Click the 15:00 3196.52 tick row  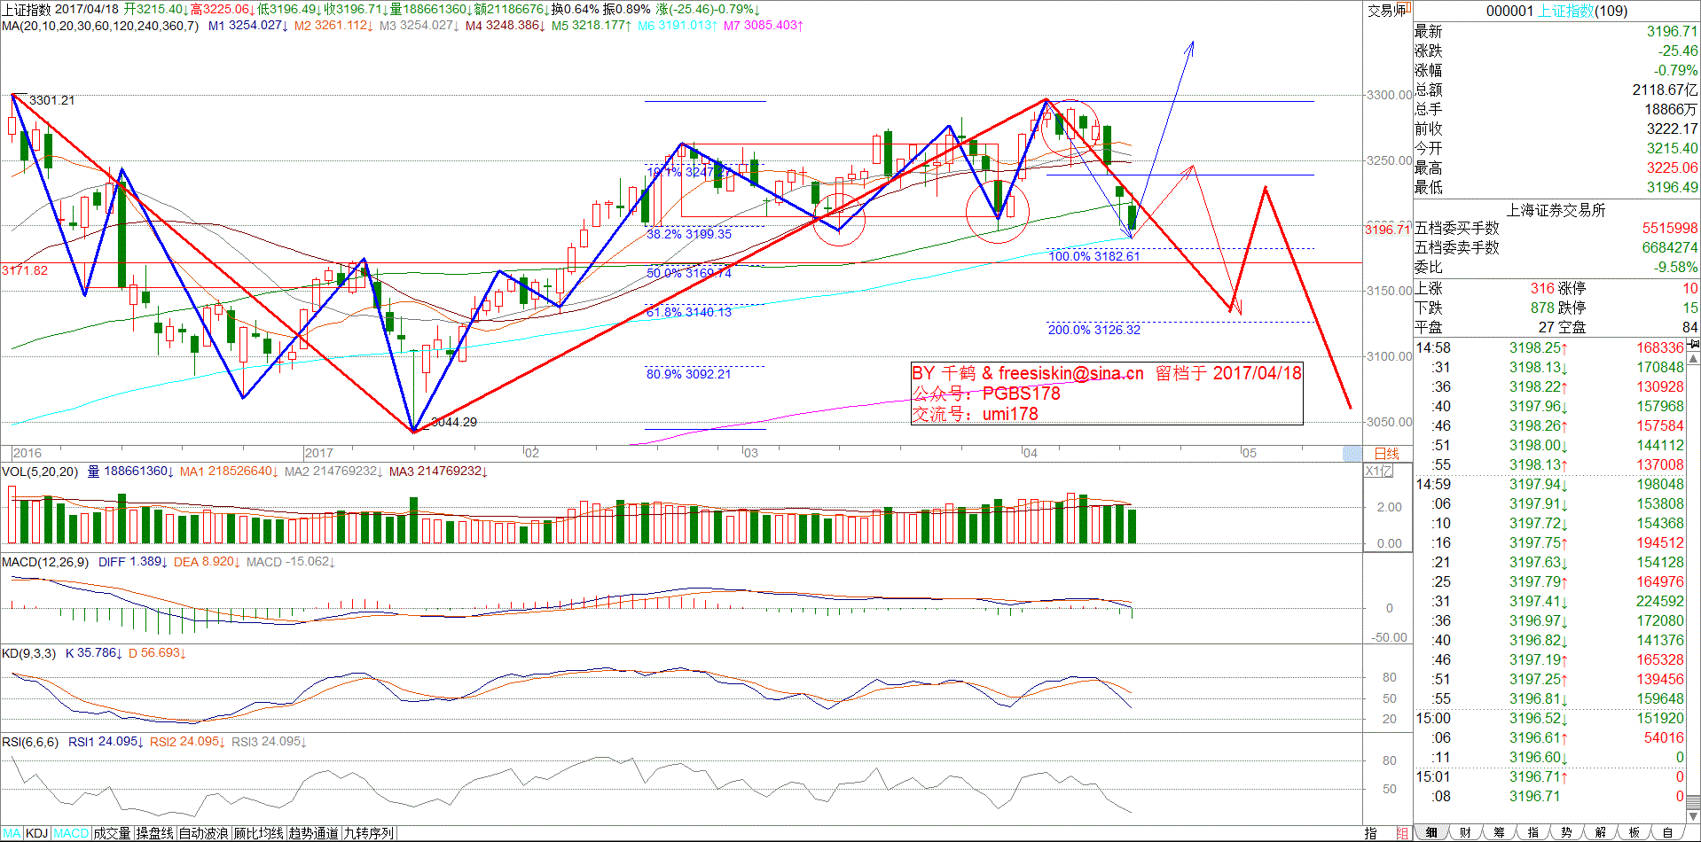pyautogui.click(x=1550, y=718)
